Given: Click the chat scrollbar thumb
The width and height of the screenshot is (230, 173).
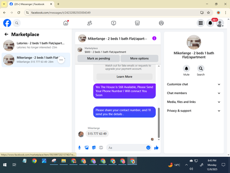Looking at the screenshot, I should click(159, 123).
